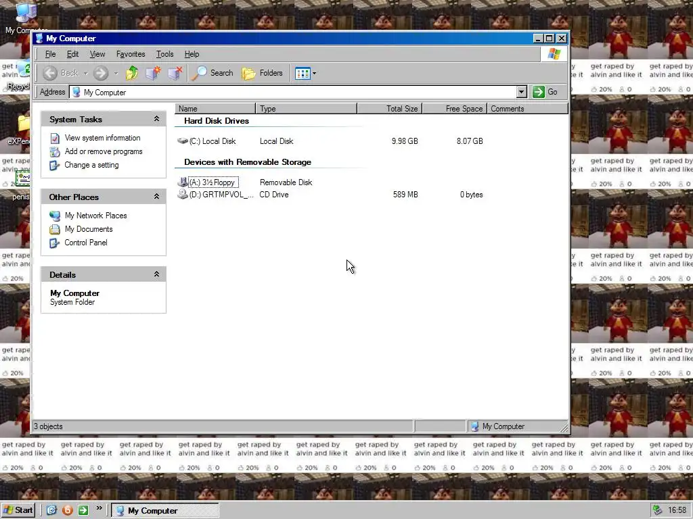
Task: Click the View system information icon
Action: pyautogui.click(x=55, y=139)
